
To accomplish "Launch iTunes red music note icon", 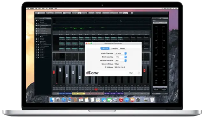I will (121, 100).
